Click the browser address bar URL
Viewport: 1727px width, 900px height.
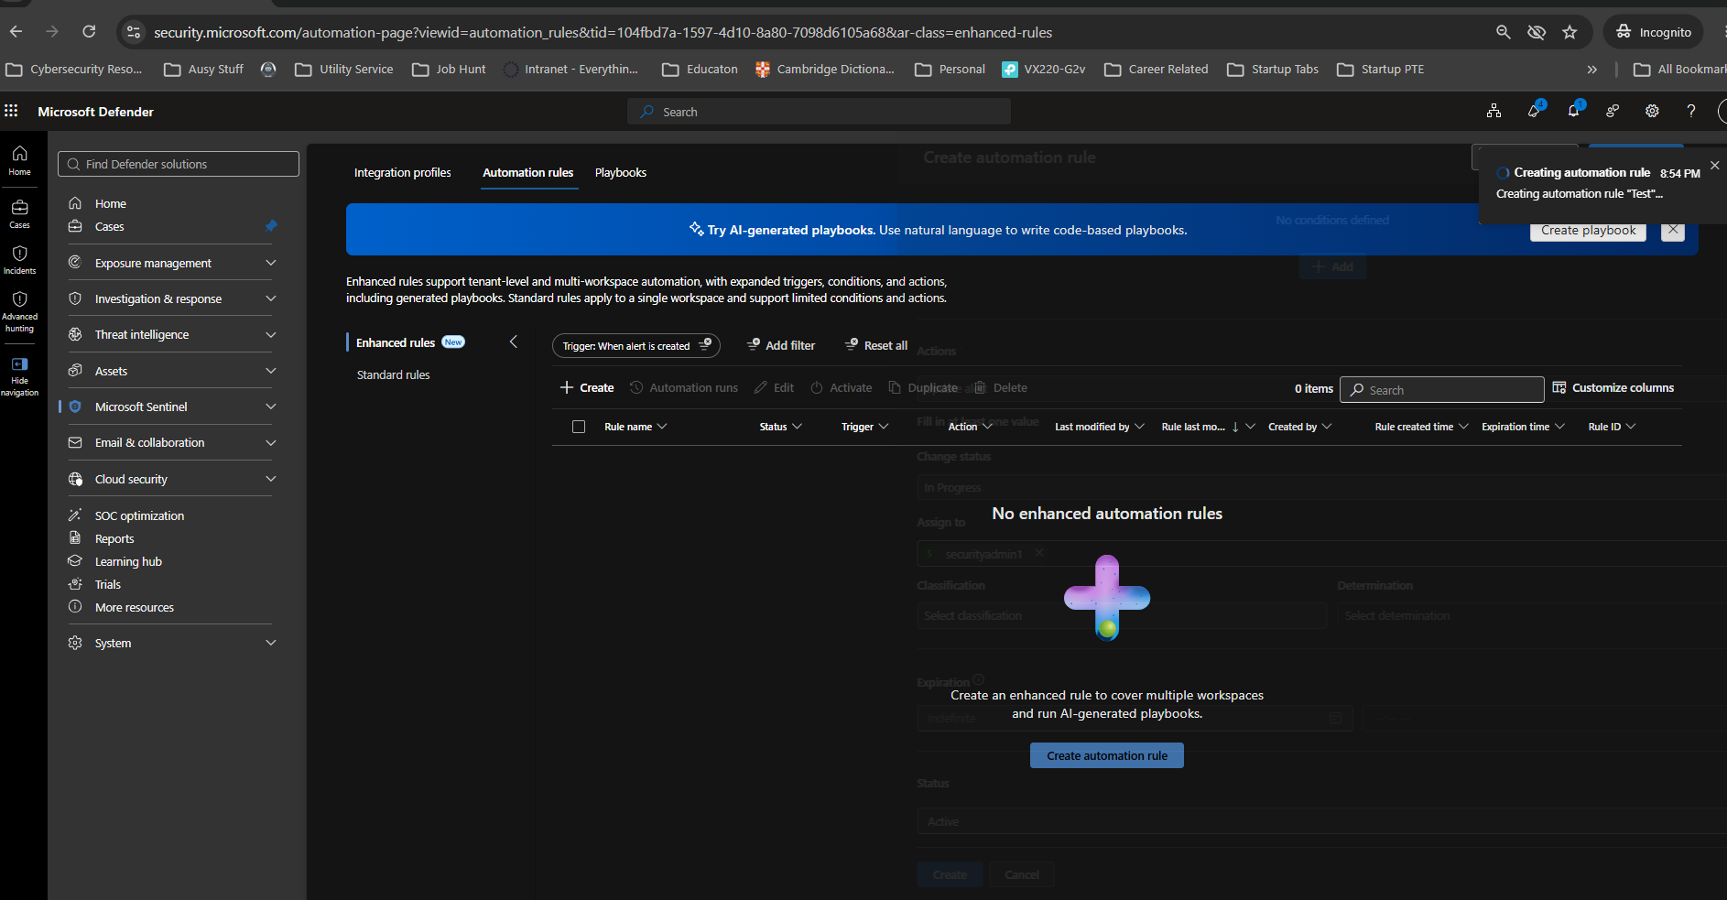(x=603, y=32)
